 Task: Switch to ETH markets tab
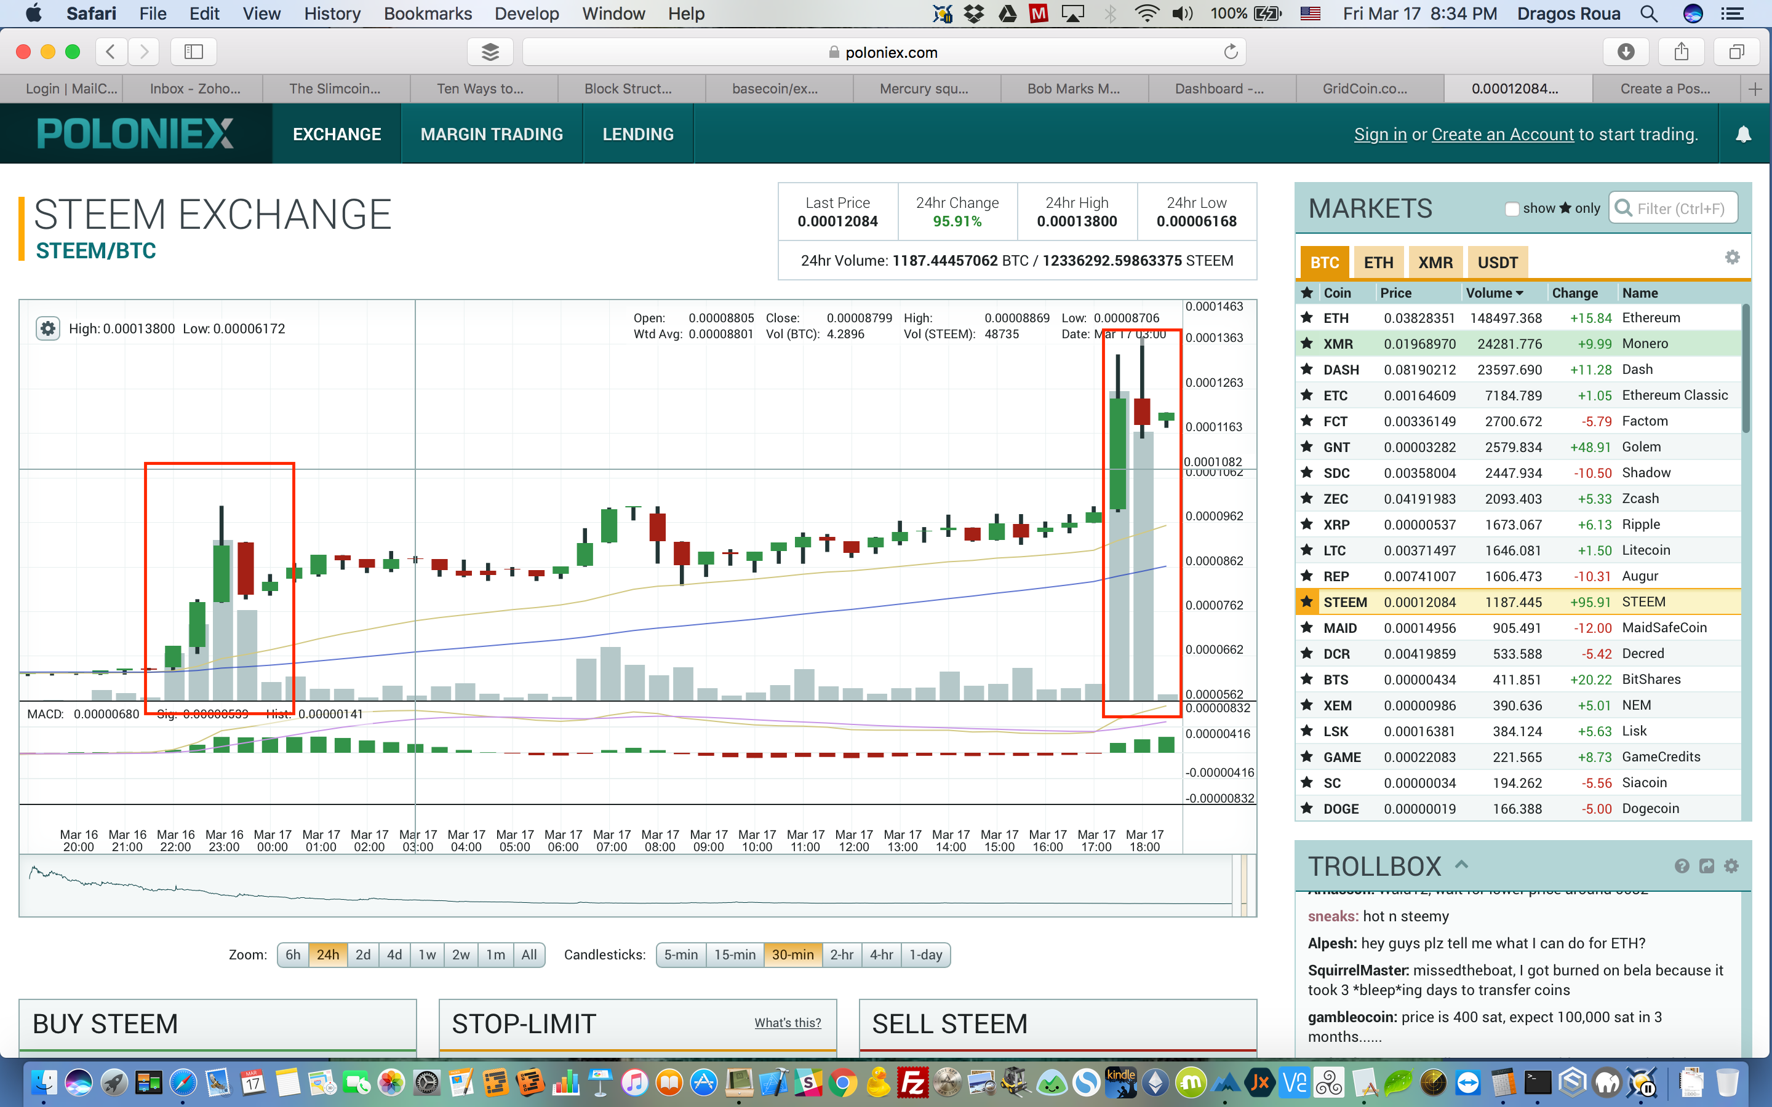point(1378,262)
